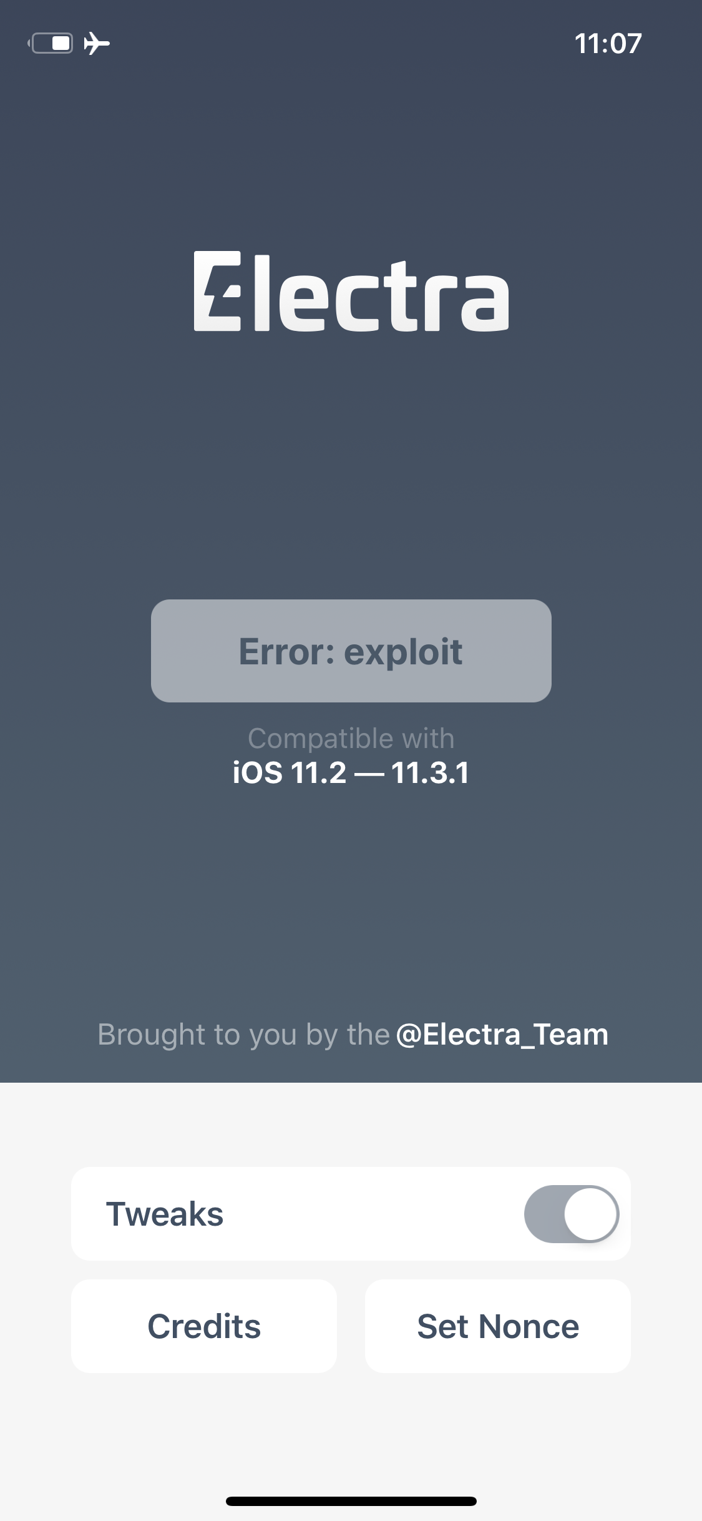Tap the gray track of Tweaks switch

544,1214
